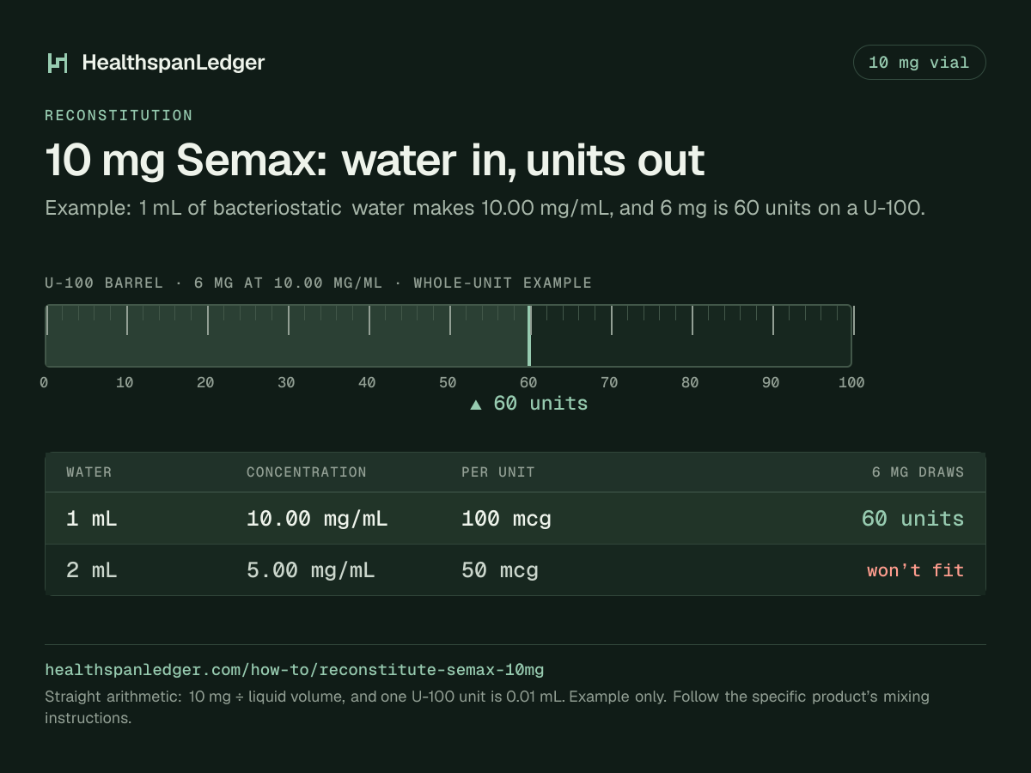Click the HealthspanLedger logo icon
Image resolution: width=1031 pixels, height=773 pixels.
pos(58,63)
